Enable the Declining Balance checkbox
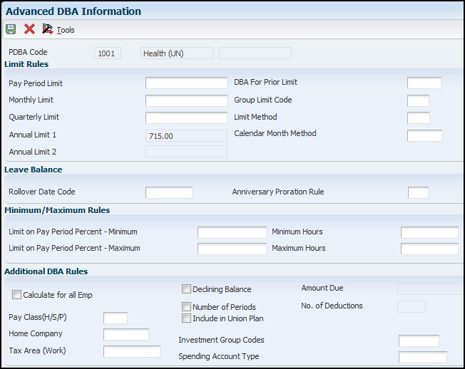 click(x=186, y=289)
